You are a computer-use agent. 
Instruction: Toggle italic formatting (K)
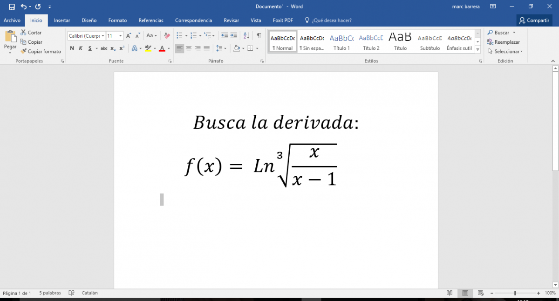81,48
